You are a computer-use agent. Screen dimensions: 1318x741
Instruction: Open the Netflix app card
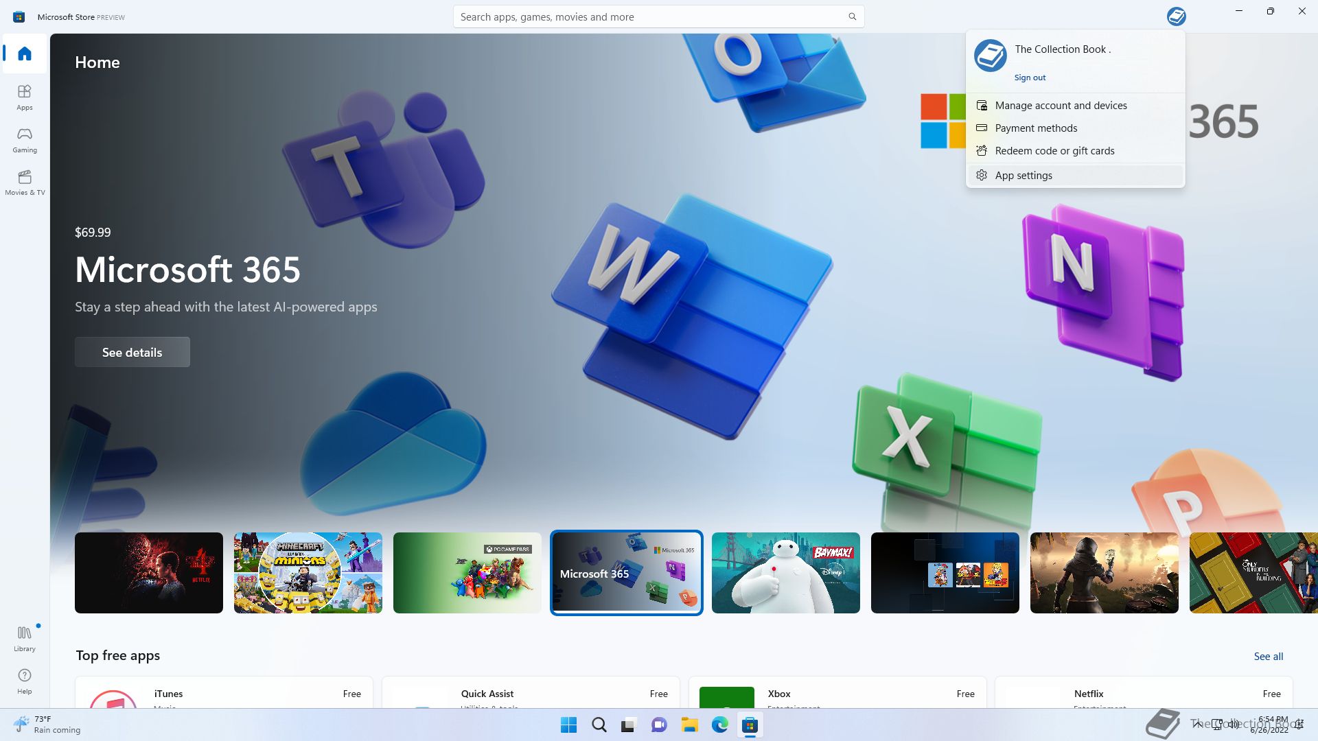(x=1144, y=692)
